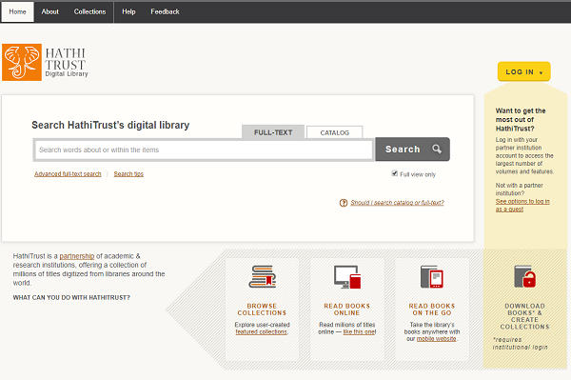Click the HATHI TRUST Digital Library wordmark

click(x=67, y=62)
